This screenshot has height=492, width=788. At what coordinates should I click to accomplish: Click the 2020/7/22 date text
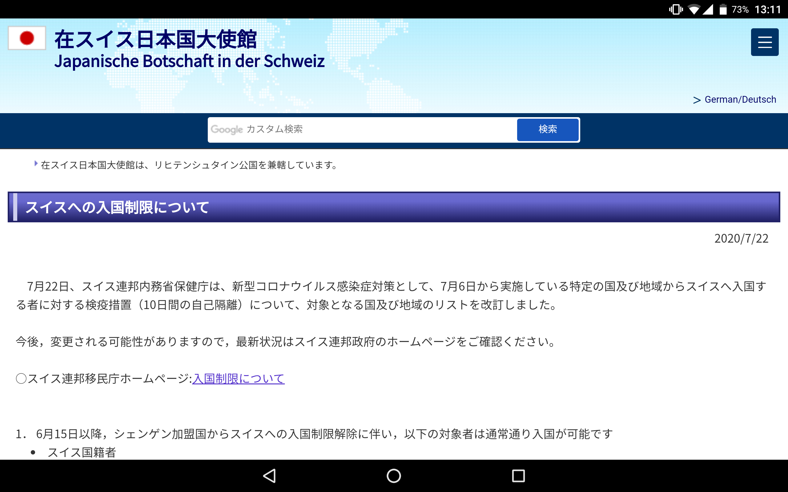pos(741,239)
